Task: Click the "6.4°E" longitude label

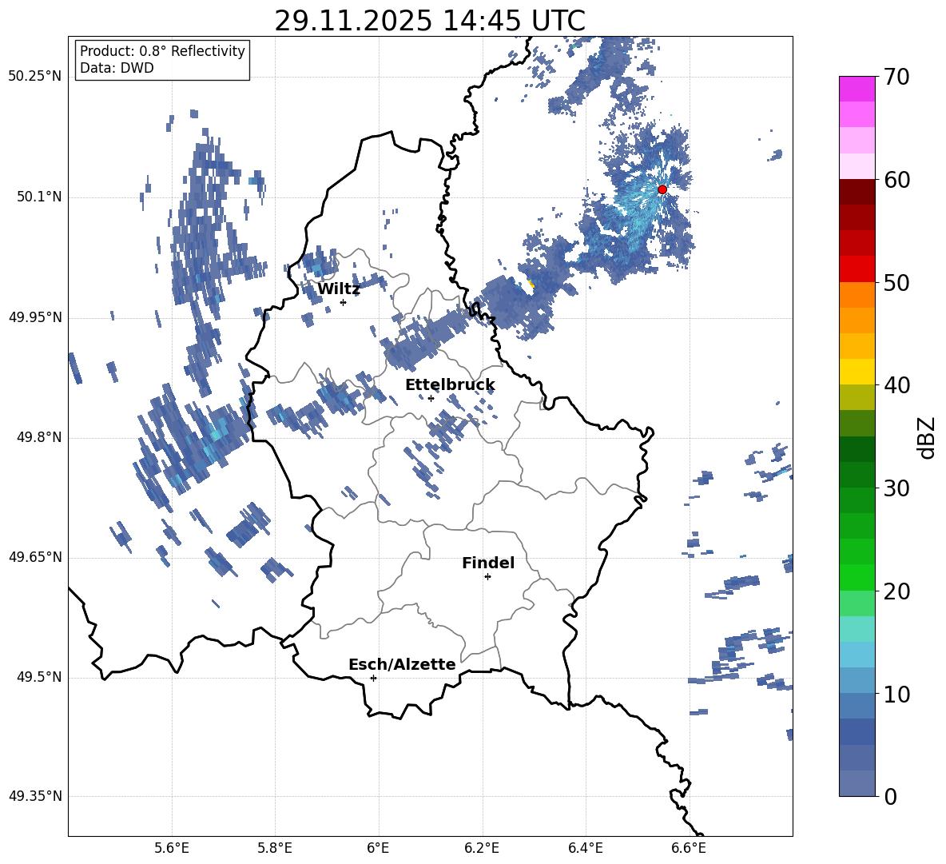Action: coord(585,848)
